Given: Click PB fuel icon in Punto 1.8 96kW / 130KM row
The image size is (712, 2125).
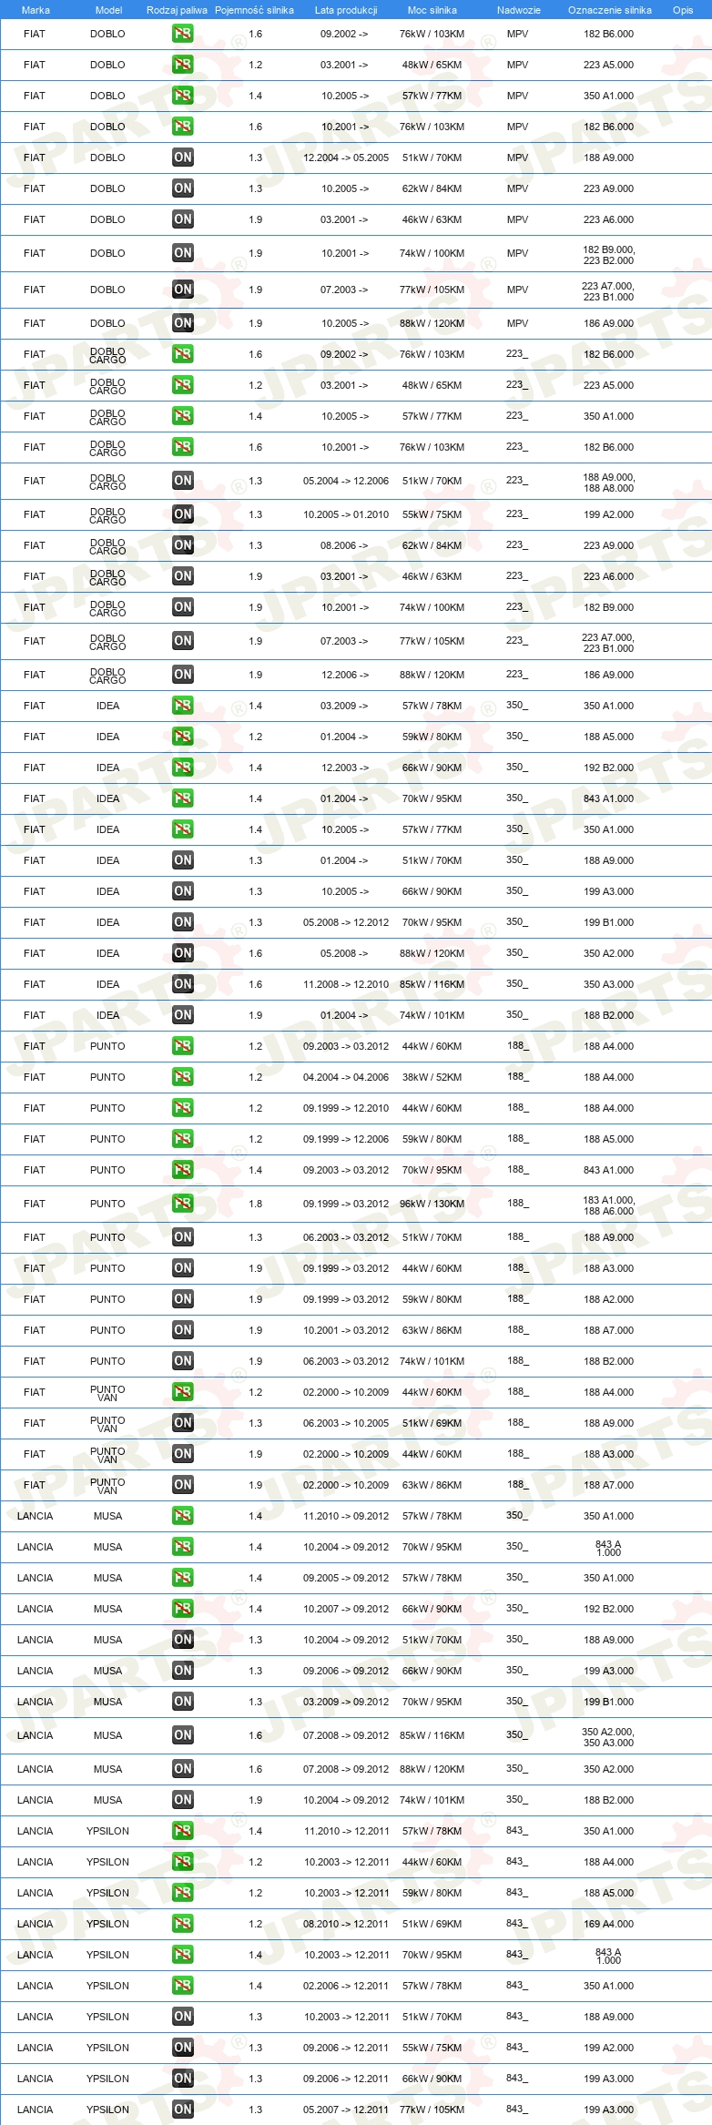Looking at the screenshot, I should pyautogui.click(x=183, y=1204).
